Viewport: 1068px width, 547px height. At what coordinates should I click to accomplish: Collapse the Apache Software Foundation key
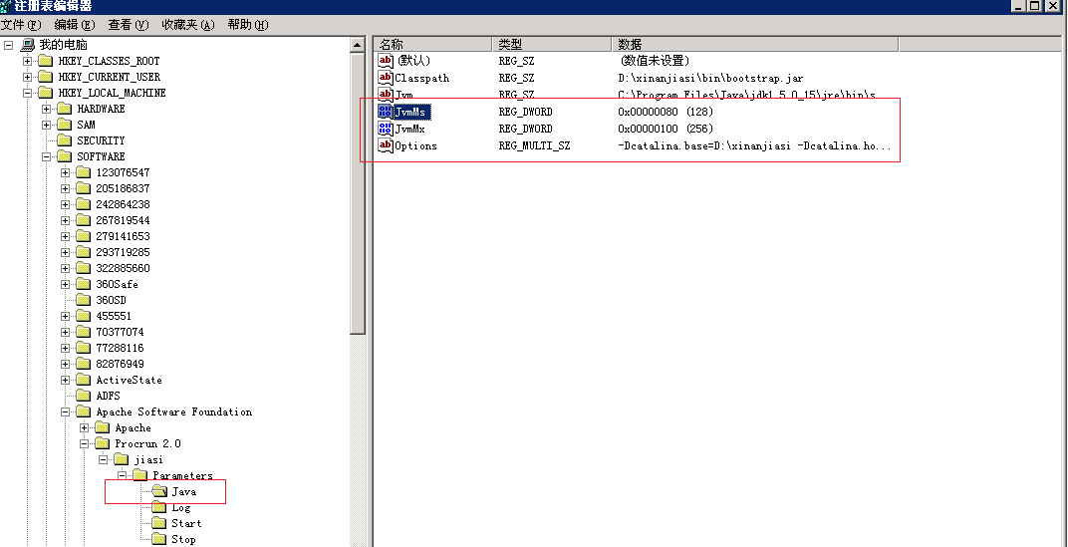(x=66, y=412)
